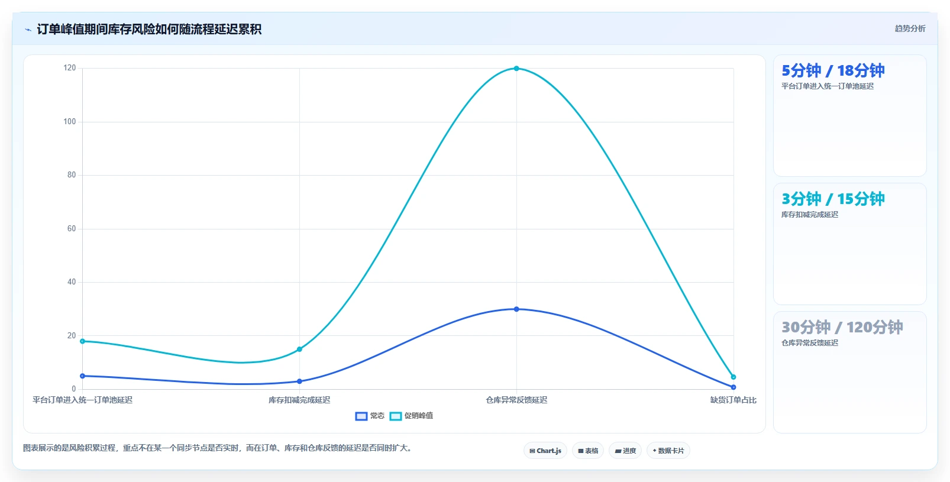
Task: Click x-axis label 仓库异常反馈延迟
Action: tap(516, 400)
